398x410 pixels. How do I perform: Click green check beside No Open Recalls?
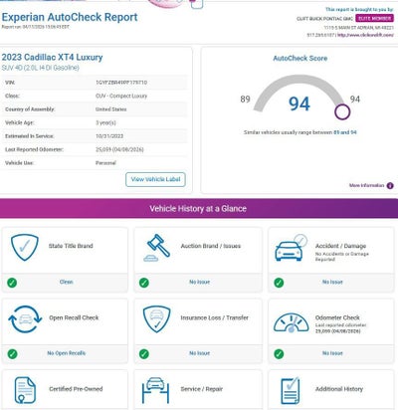tap(12, 354)
